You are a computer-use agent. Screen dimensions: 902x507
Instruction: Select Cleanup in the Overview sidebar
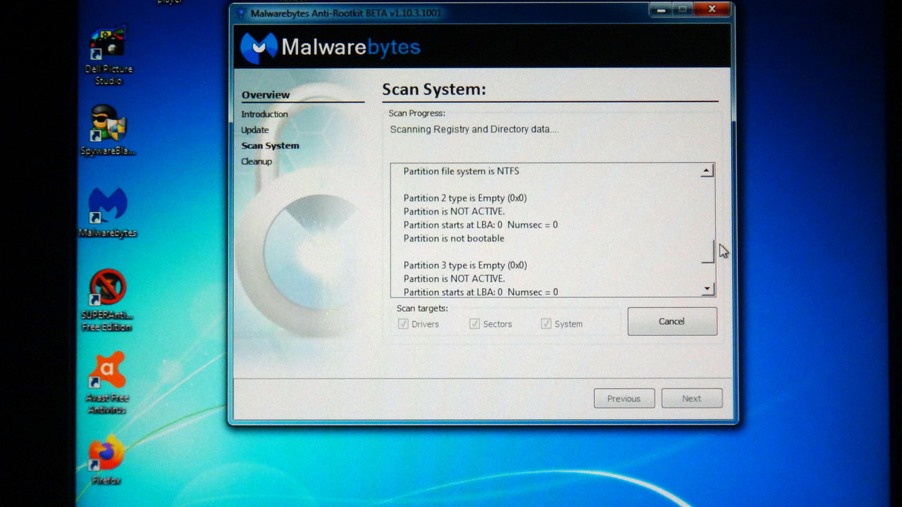[257, 161]
